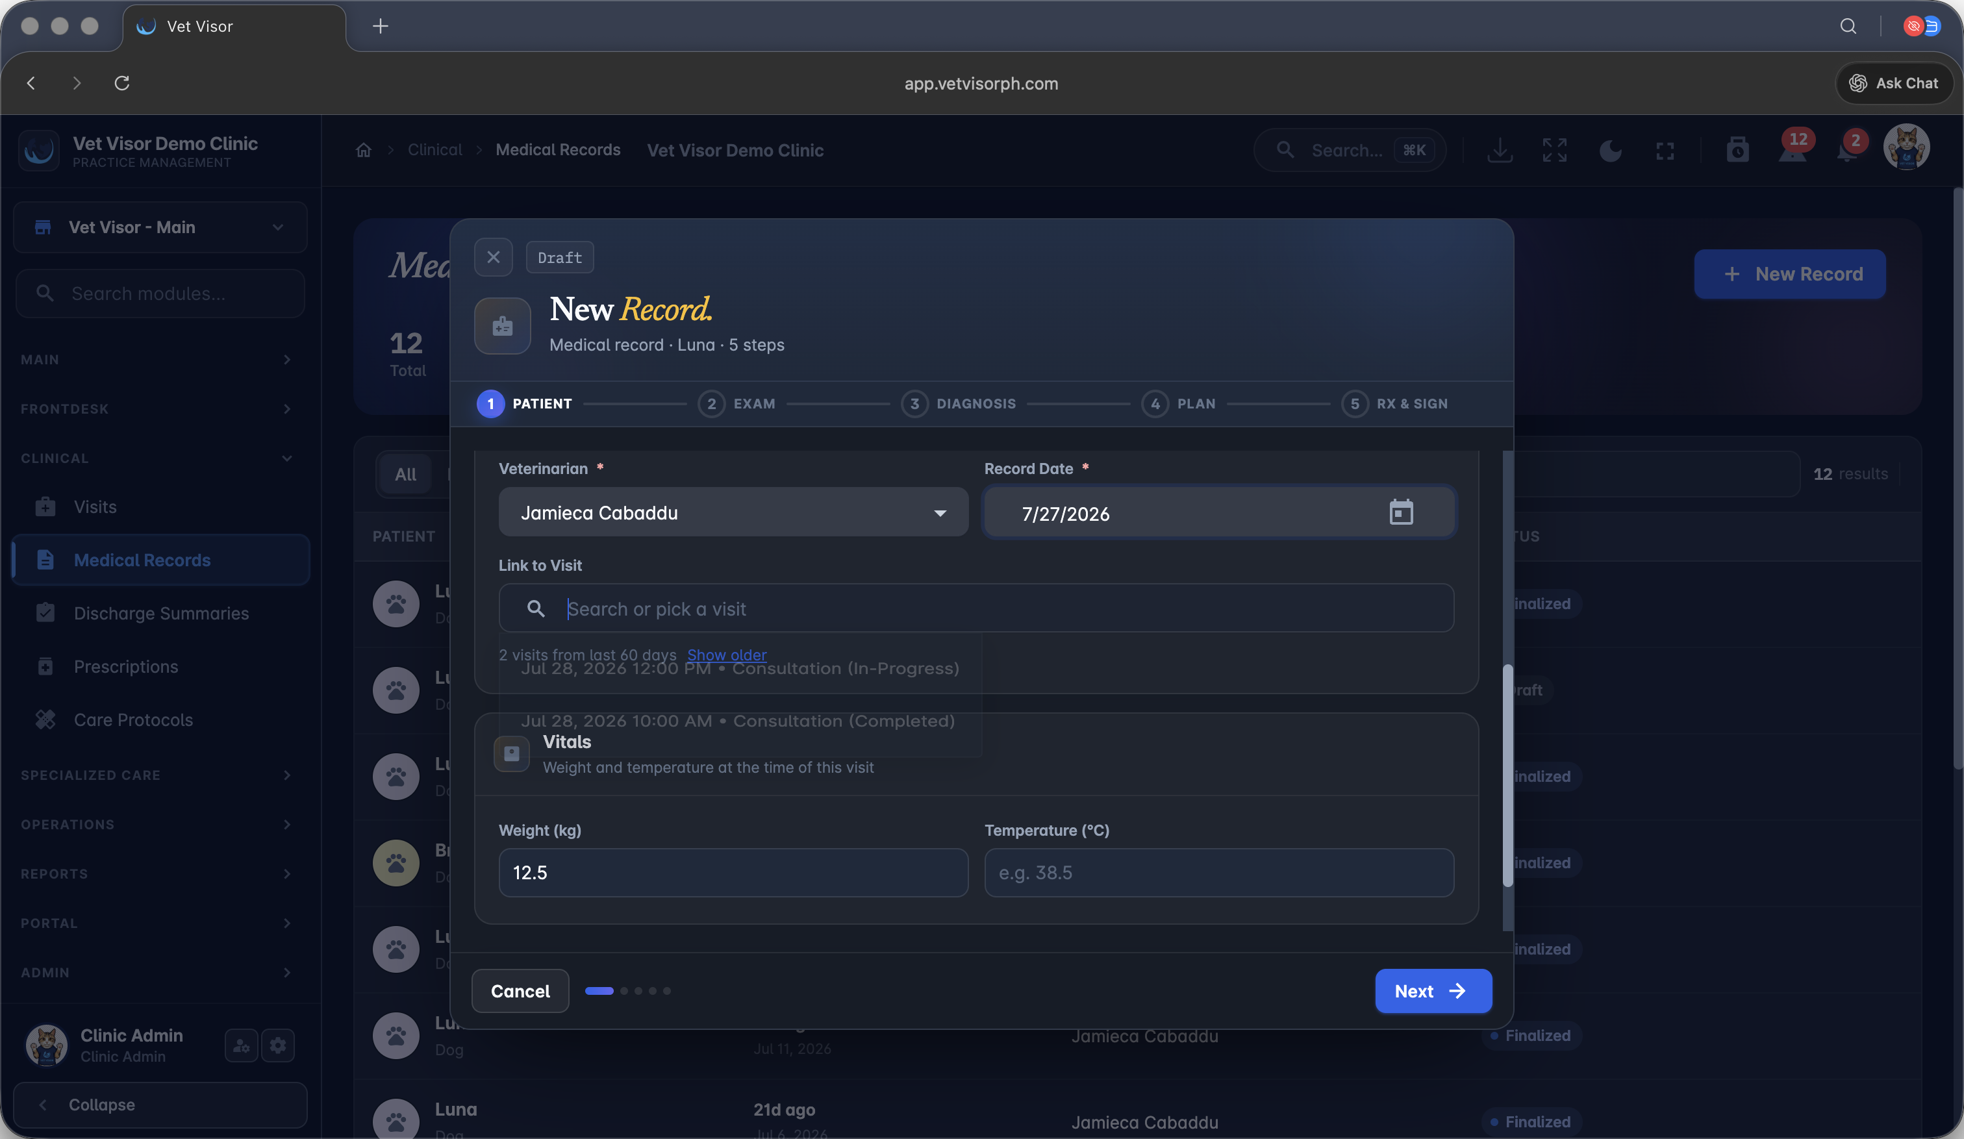Click the Draft status badge
This screenshot has height=1139, width=1964.
[x=560, y=257]
